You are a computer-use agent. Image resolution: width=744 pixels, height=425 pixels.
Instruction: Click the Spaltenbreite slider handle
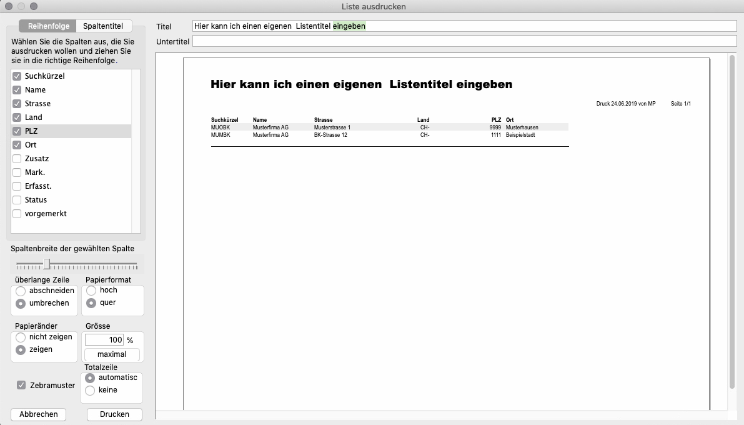46,264
